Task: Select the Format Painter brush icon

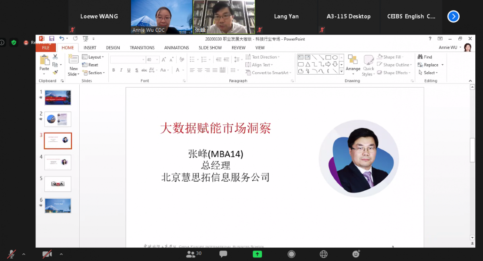Action: point(55,73)
